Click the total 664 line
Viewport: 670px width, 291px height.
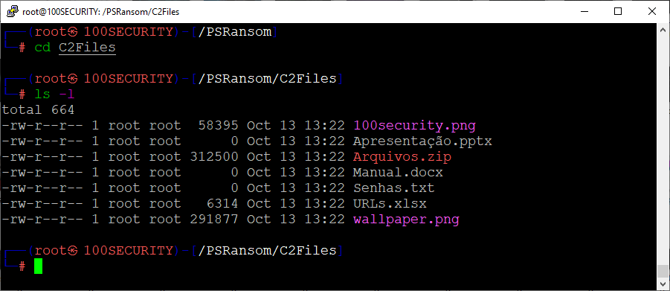click(38, 110)
